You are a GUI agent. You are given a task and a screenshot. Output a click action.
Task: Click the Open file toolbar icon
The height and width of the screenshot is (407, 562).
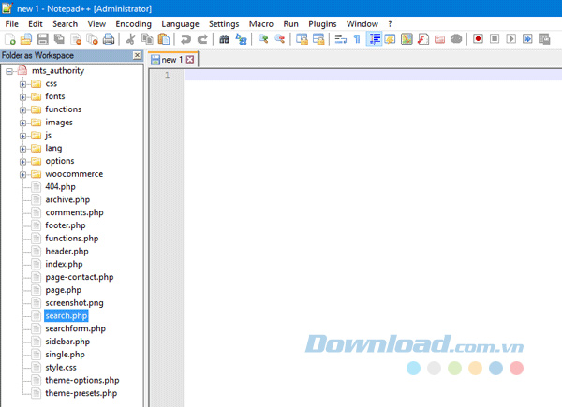point(26,39)
